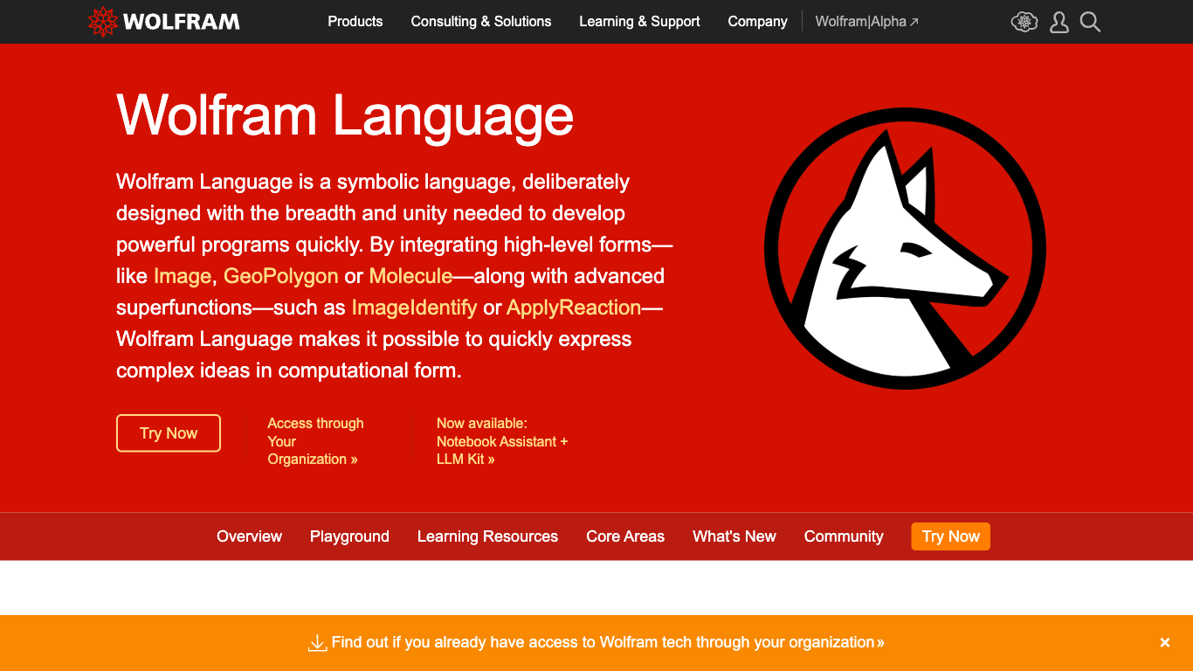
Task: Select the Community tab
Action: tap(844, 536)
